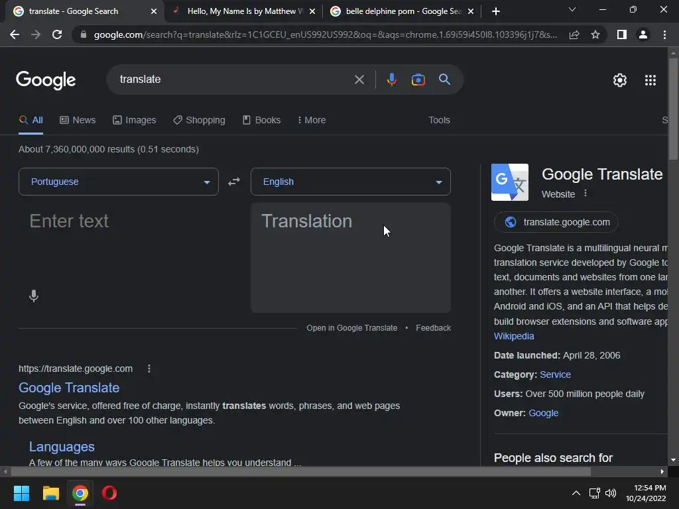View site information lock icon
The height and width of the screenshot is (509, 679).
click(84, 34)
